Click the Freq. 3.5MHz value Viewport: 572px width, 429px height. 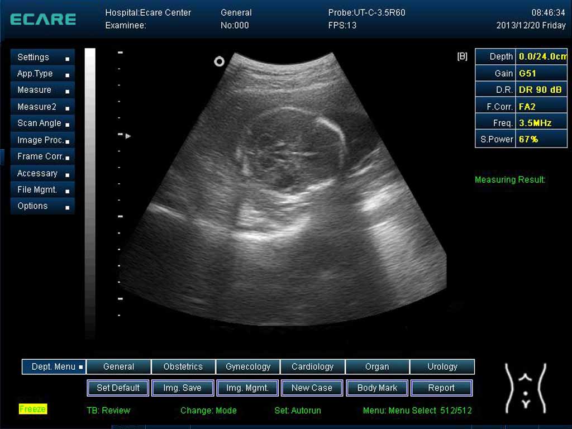(x=541, y=123)
